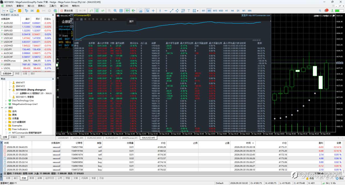Open the IDE MetaEditor button
Screen dimensions: 345x185
[x=32, y=11]
